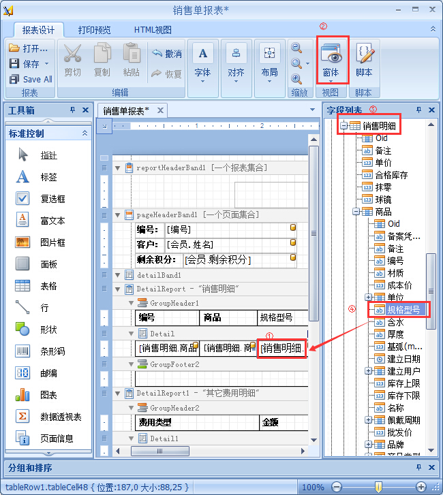The image size is (443, 495).
Task: Select the 标签 label control
Action: (48, 177)
